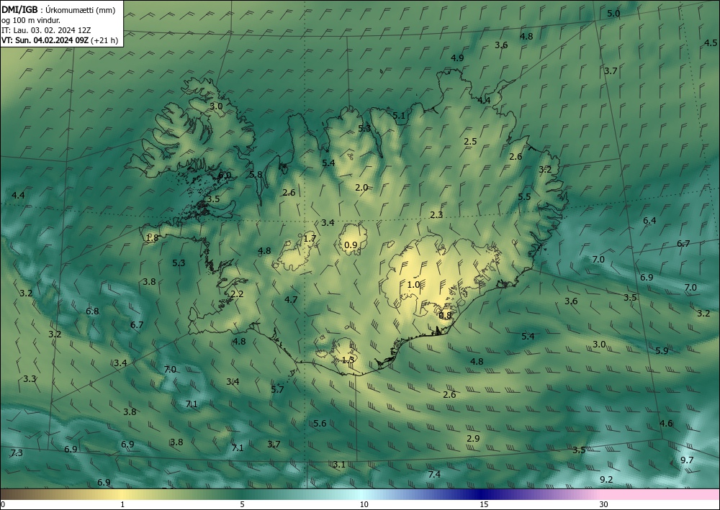Click the 4.9 value on the map

(457, 58)
